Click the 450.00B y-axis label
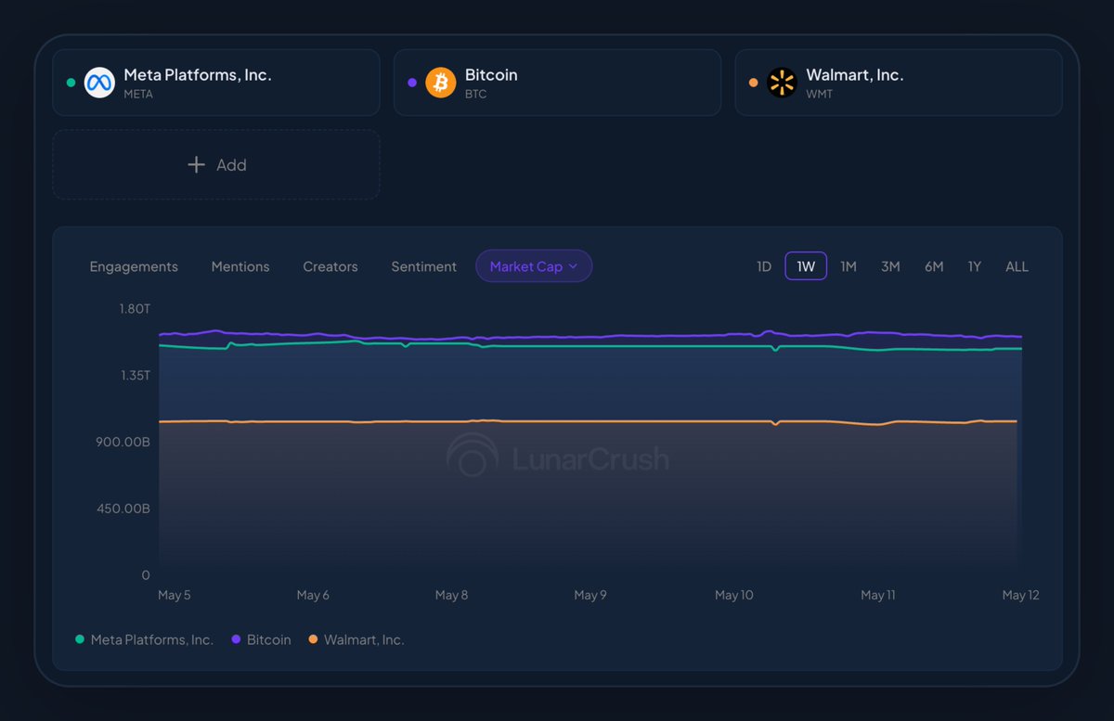The image size is (1114, 721). pos(125,509)
